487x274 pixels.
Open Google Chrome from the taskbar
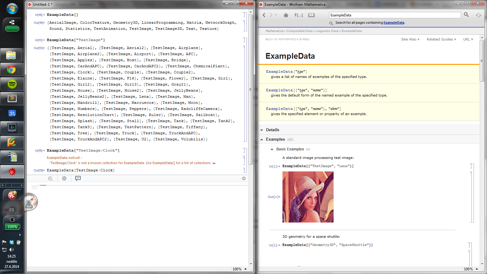[x=12, y=70]
